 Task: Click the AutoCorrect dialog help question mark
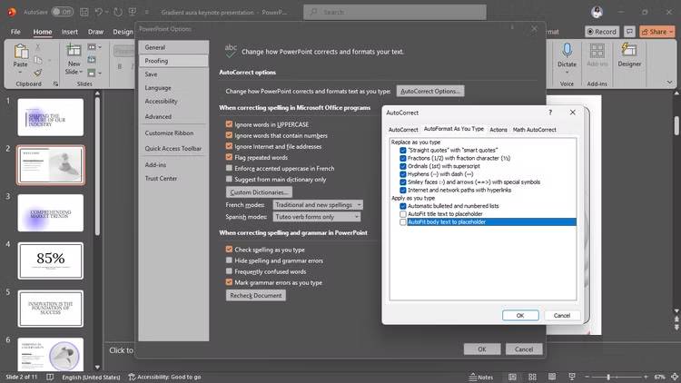[549, 113]
